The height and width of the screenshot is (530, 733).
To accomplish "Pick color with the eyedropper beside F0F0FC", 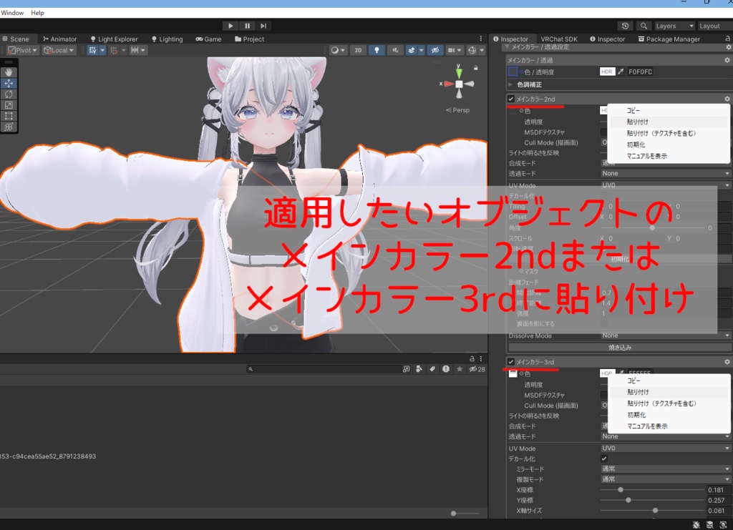I will click(621, 72).
